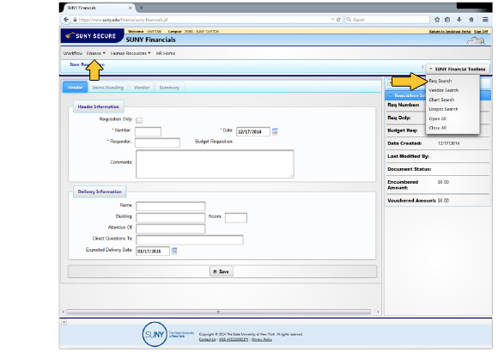Click into the Requestor field

(157, 143)
